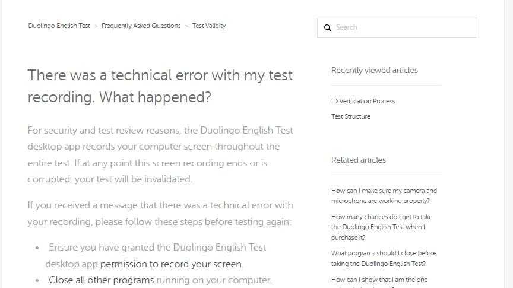Click the paragraph starting 'If you received'
Image resolution: width=513 pixels, height=288 pixels.
[160, 214]
